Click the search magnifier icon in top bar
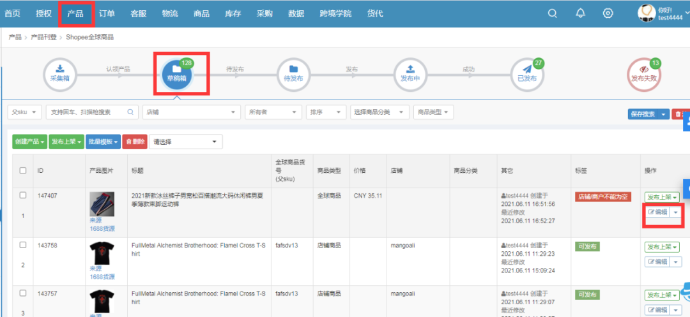 tap(553, 13)
